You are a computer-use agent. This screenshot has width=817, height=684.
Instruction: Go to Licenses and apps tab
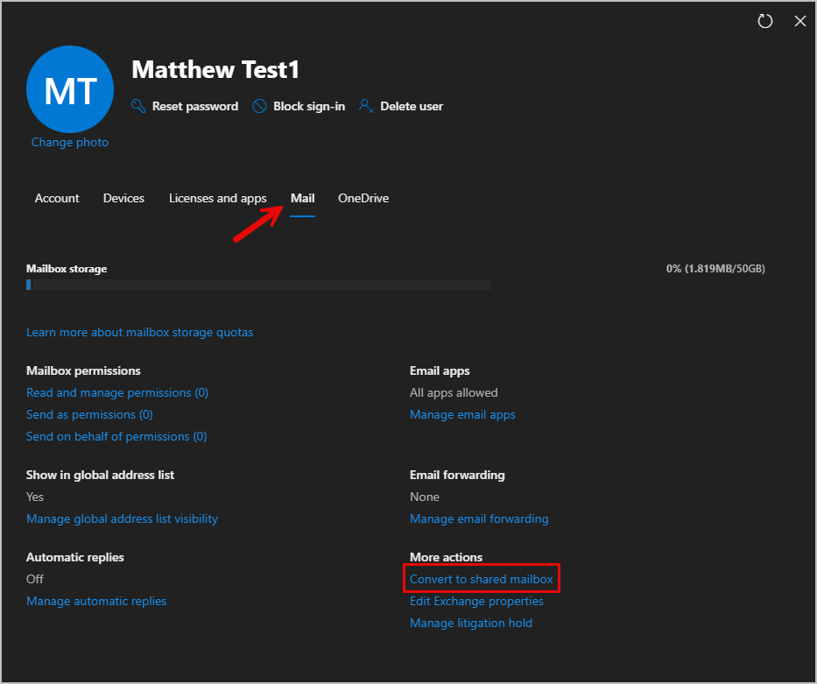(x=217, y=198)
